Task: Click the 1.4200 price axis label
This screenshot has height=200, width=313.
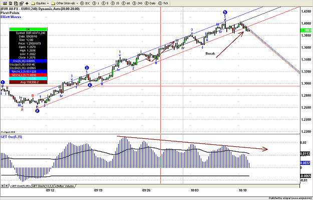Action: (x=306, y=12)
